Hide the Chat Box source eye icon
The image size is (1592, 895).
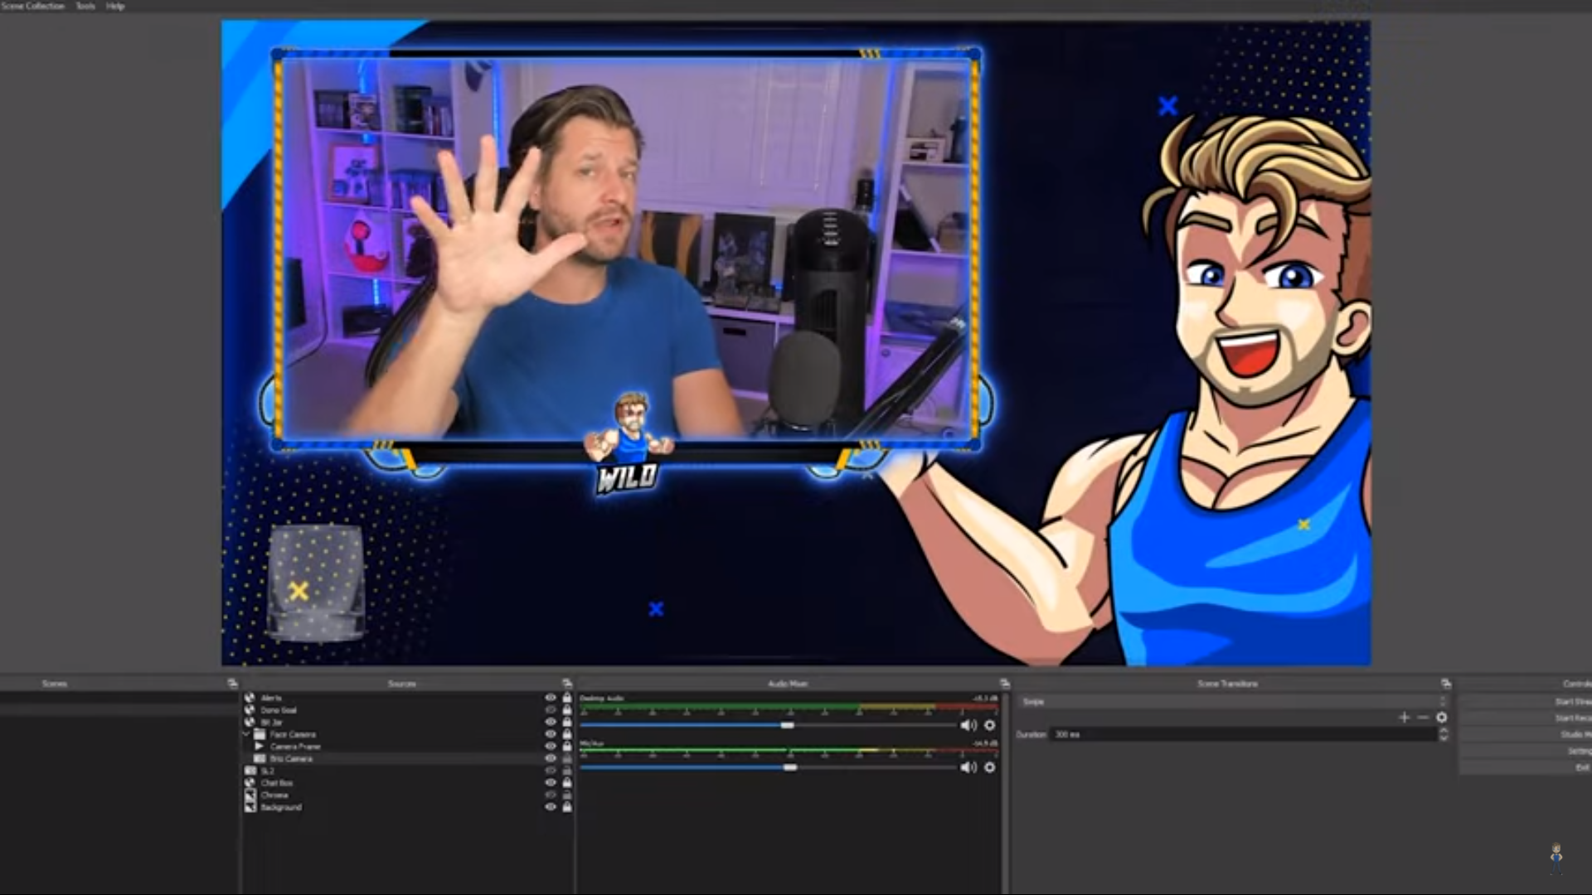[550, 783]
